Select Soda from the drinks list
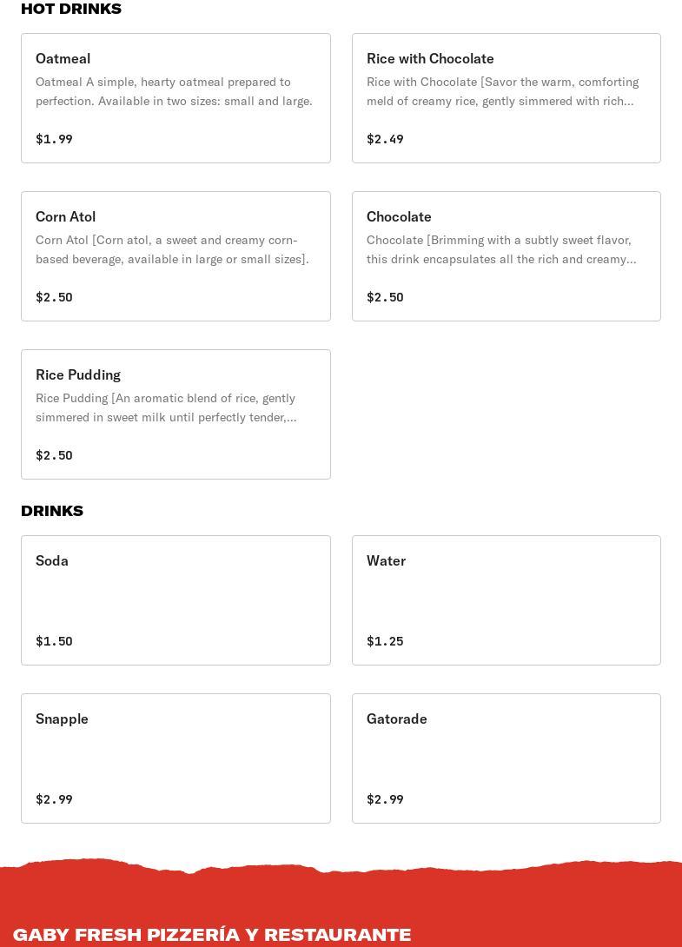 (x=175, y=600)
